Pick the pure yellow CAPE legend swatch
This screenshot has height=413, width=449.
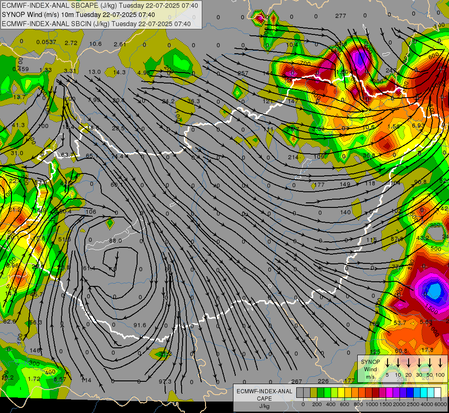coord(341,393)
